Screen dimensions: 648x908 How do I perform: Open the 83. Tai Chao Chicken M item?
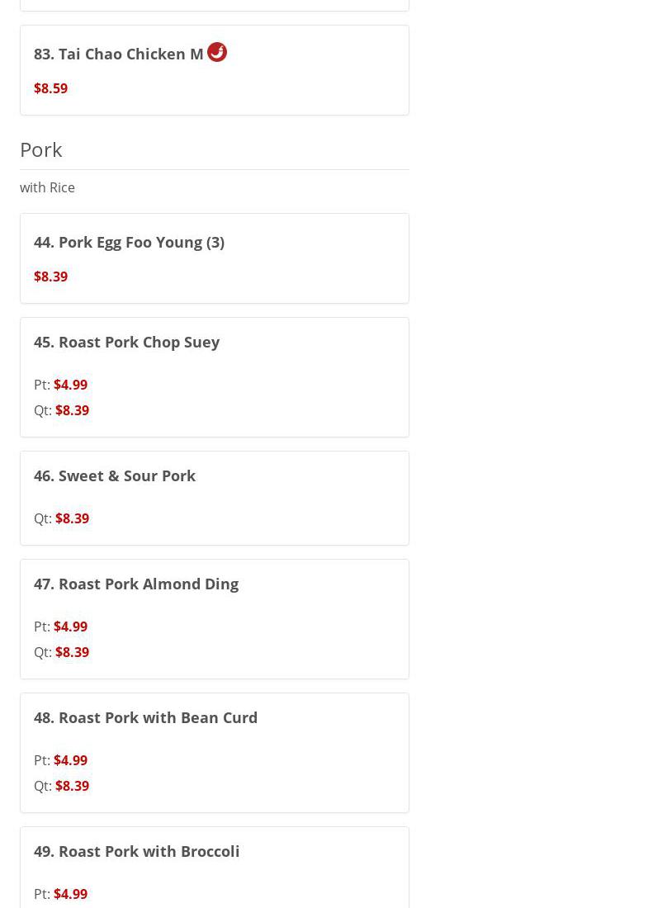119,54
